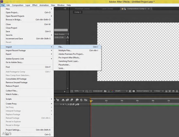Viewport: 179px width, 137px height.
Task: Enable Frame Blending for all layers
Action: tap(67, 100)
